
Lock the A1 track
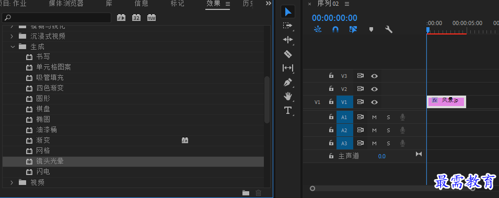click(x=331, y=117)
